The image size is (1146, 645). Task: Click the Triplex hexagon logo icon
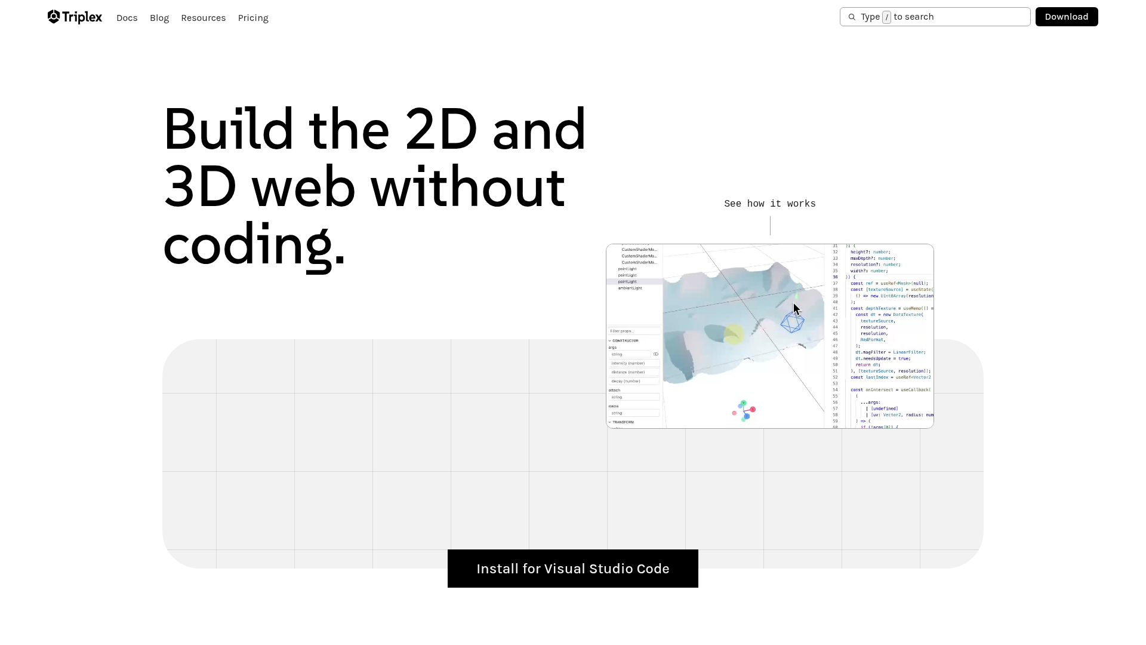tap(54, 17)
